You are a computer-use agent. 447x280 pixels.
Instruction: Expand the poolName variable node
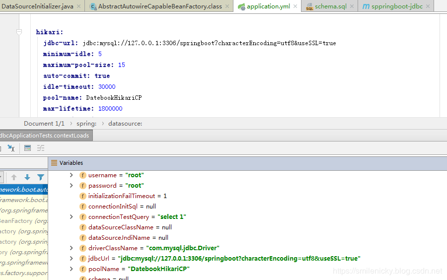click(71, 269)
